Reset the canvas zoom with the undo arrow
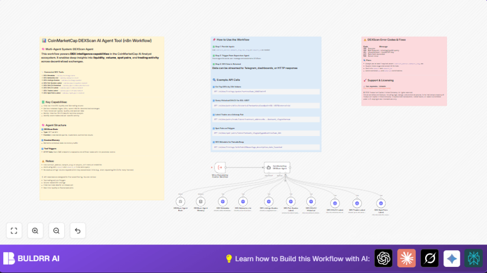Screen dimensions: 487x273 click(x=78, y=231)
